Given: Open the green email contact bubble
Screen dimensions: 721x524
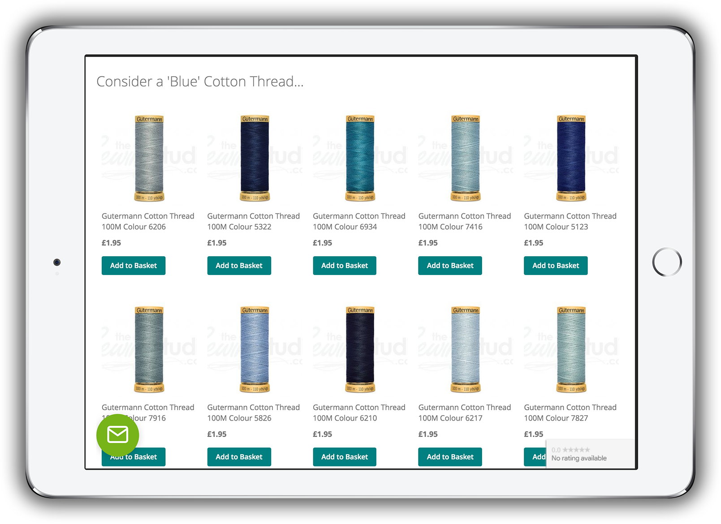Looking at the screenshot, I should point(118,435).
